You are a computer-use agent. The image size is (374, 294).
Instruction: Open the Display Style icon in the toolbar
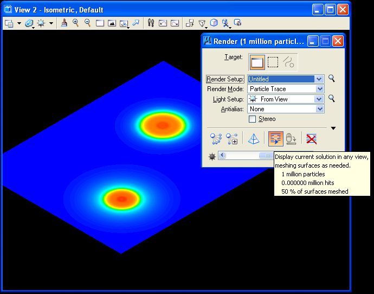click(x=29, y=23)
